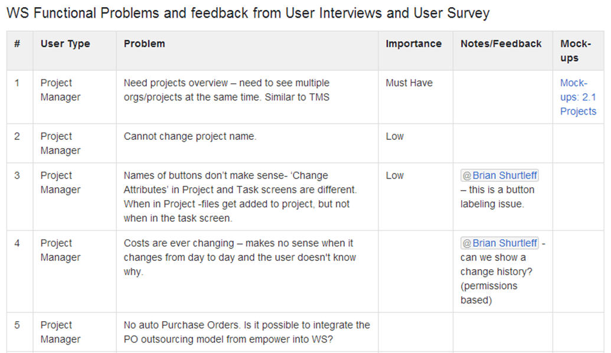Click the "No auto Purchase Orders" problem cell
The image size is (611, 353).
click(247, 332)
